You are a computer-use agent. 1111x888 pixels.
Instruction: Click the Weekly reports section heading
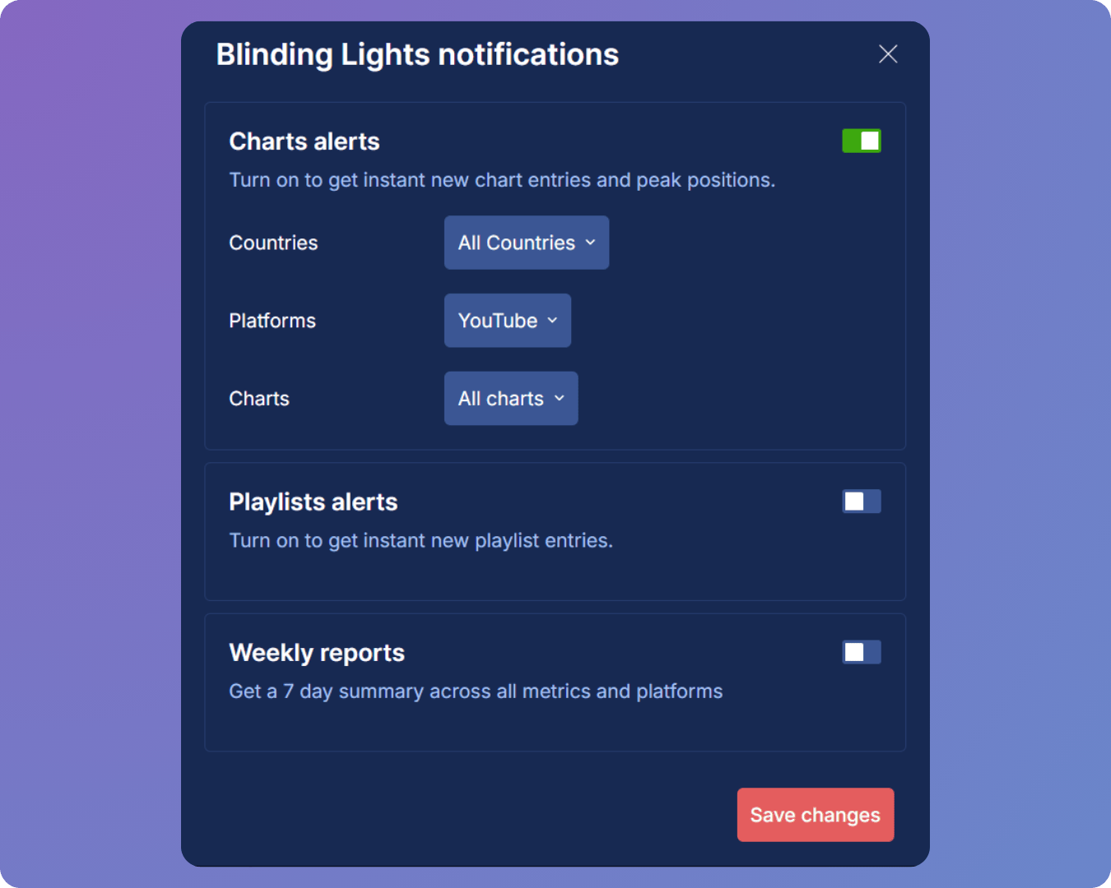click(x=317, y=653)
